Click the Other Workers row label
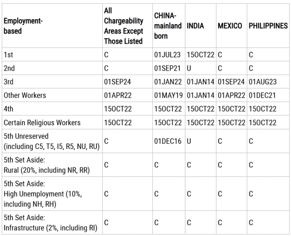Image resolution: width=291 pixels, height=236 pixels. [25, 95]
